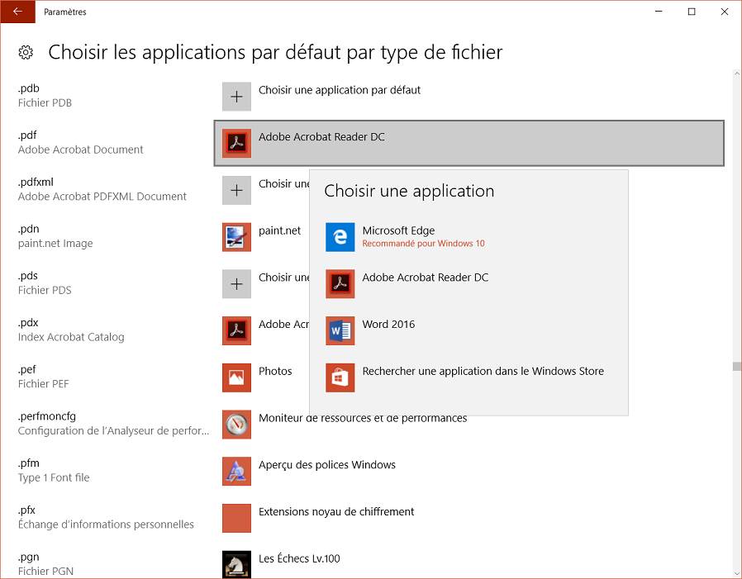Image resolution: width=742 pixels, height=579 pixels.
Task: Click the .pdf extension label
Action: pyautogui.click(x=27, y=135)
